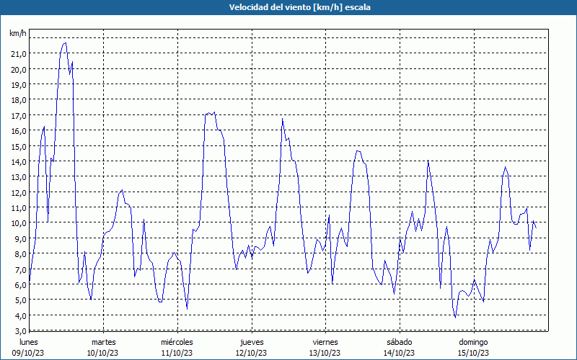Click the date 13/10/23
The image size is (577, 360).
point(325,353)
